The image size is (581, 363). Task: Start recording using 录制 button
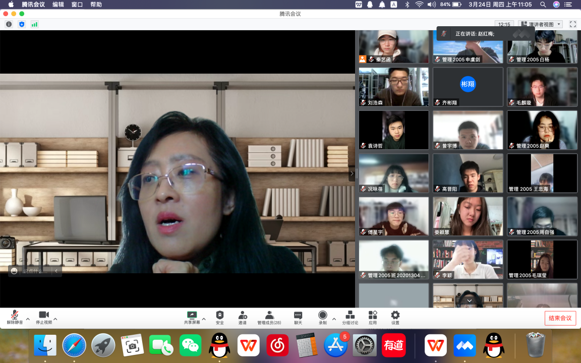[323, 317]
